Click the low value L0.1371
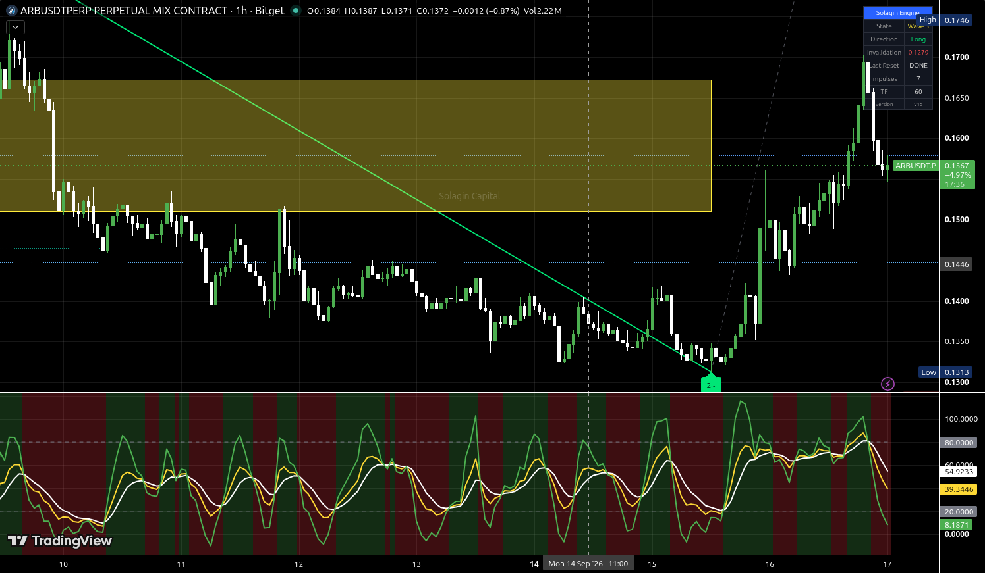985x573 pixels. click(397, 11)
